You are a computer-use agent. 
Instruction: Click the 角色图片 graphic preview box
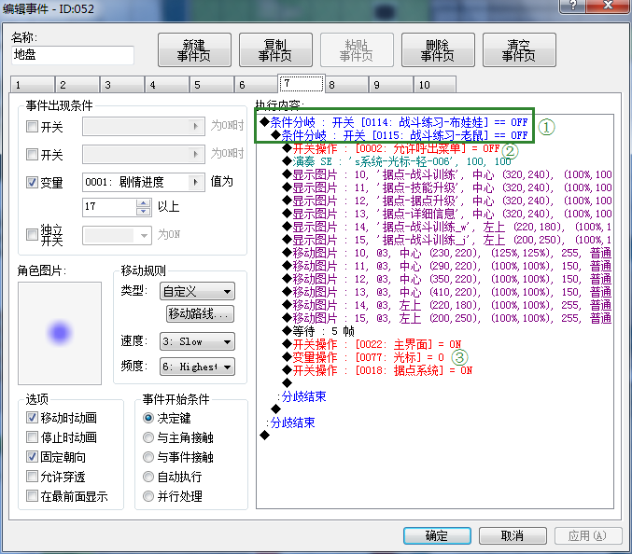[60, 333]
